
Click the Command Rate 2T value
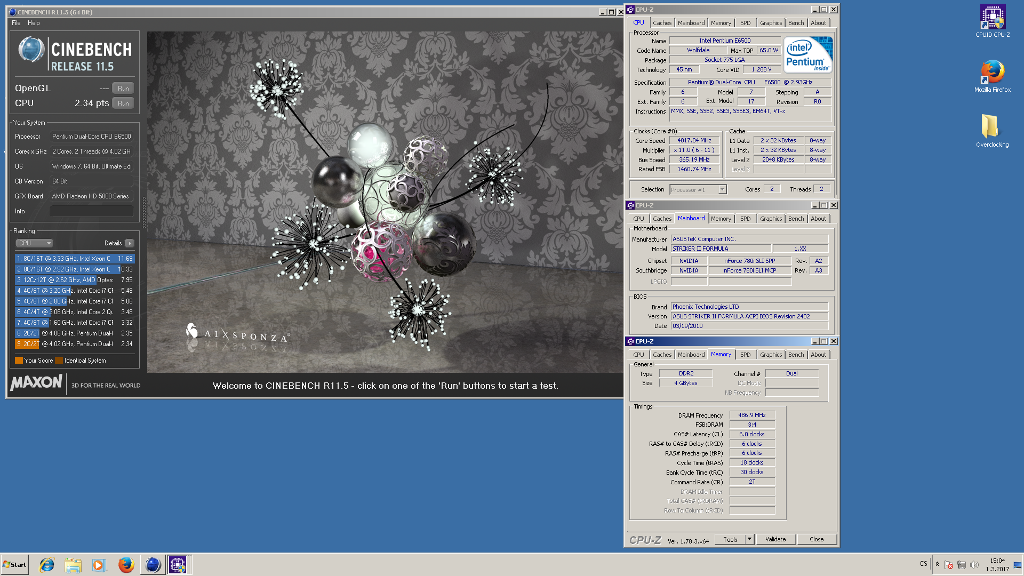point(751,482)
